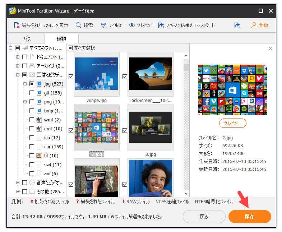
Task: Click the document icon of ドキュメント
Action: click(x=32, y=57)
